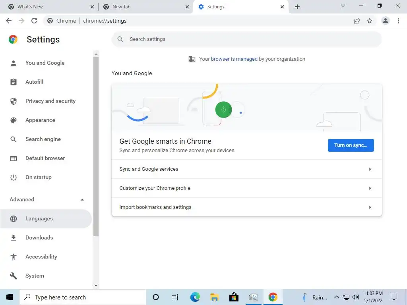This screenshot has width=407, height=305.
Task: Click the managed organization building icon
Action: (192, 59)
